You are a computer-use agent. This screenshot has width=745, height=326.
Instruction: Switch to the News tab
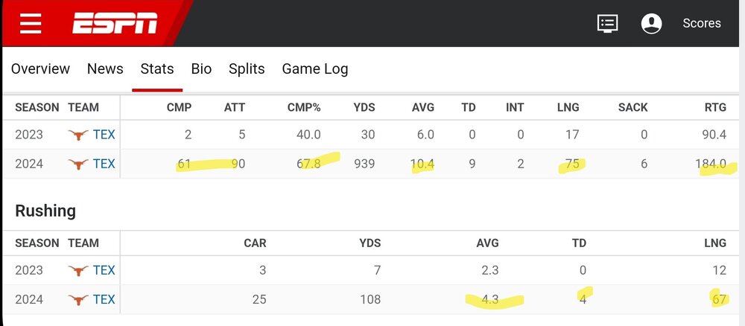click(x=105, y=68)
